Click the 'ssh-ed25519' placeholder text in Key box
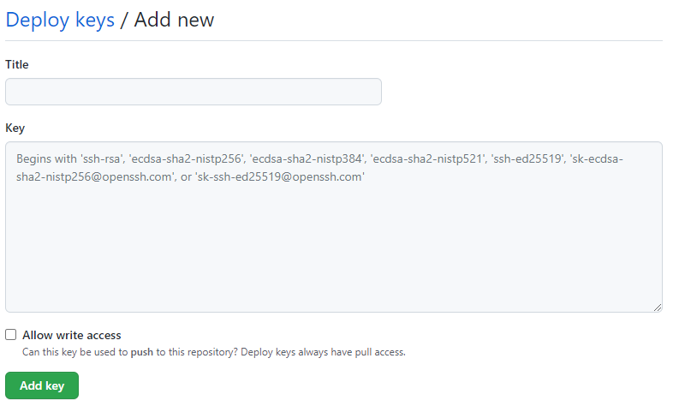Image resolution: width=673 pixels, height=412 pixels. (527, 158)
